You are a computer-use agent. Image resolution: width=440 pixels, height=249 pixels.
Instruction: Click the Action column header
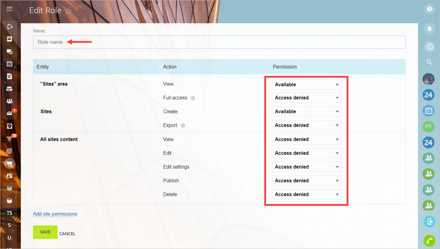(x=170, y=67)
